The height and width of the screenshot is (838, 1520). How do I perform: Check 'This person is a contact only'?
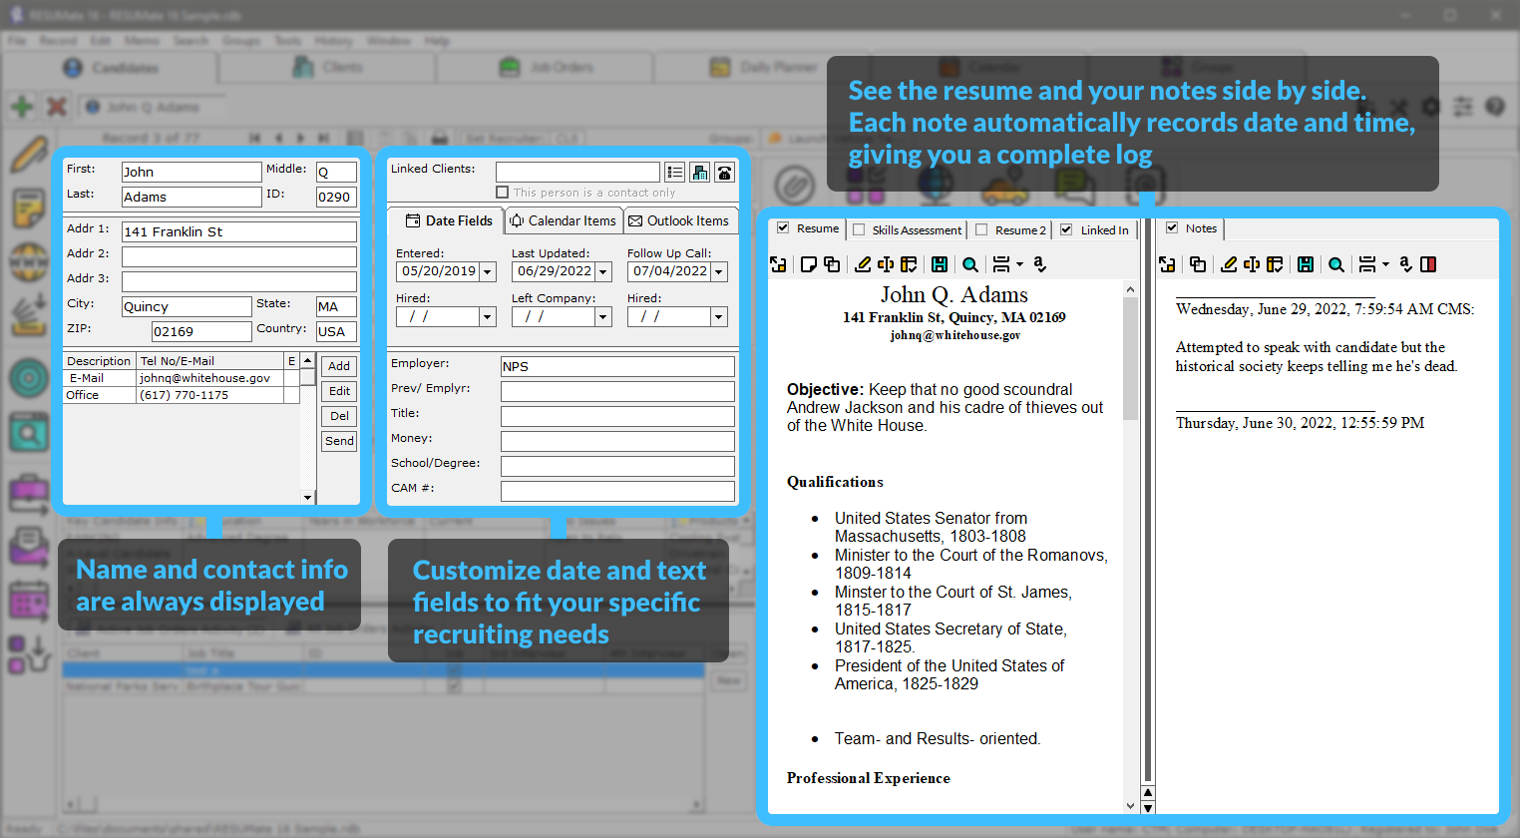pos(503,193)
